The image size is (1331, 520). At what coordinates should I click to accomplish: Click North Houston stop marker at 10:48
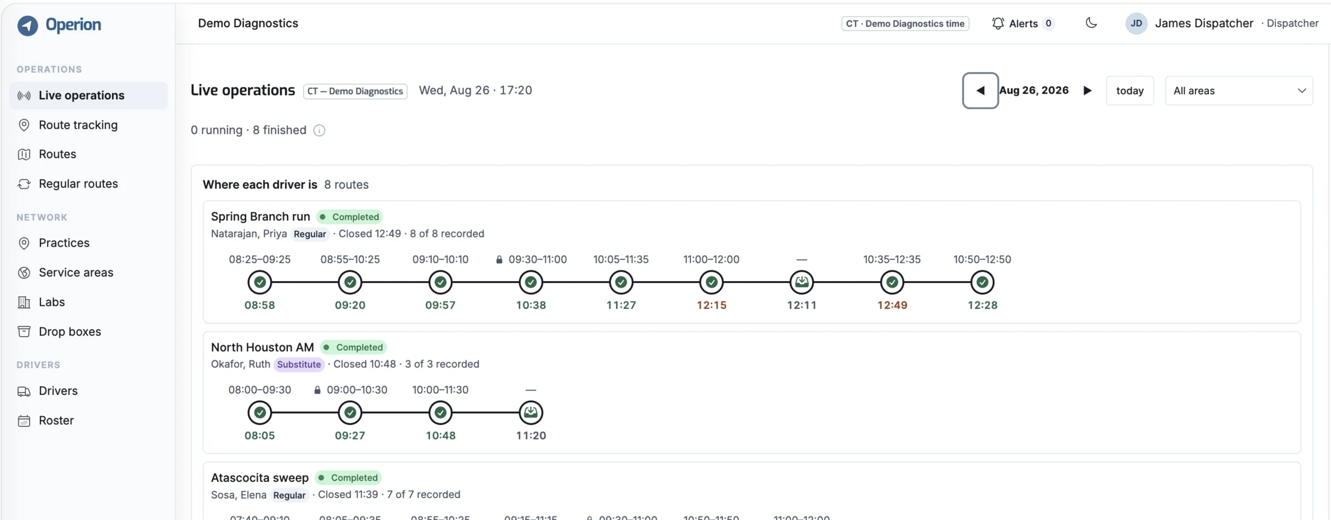pos(440,413)
